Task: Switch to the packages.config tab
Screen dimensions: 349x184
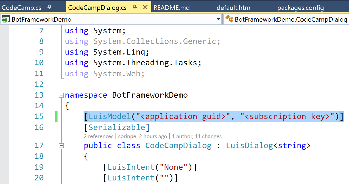Action: (301, 8)
